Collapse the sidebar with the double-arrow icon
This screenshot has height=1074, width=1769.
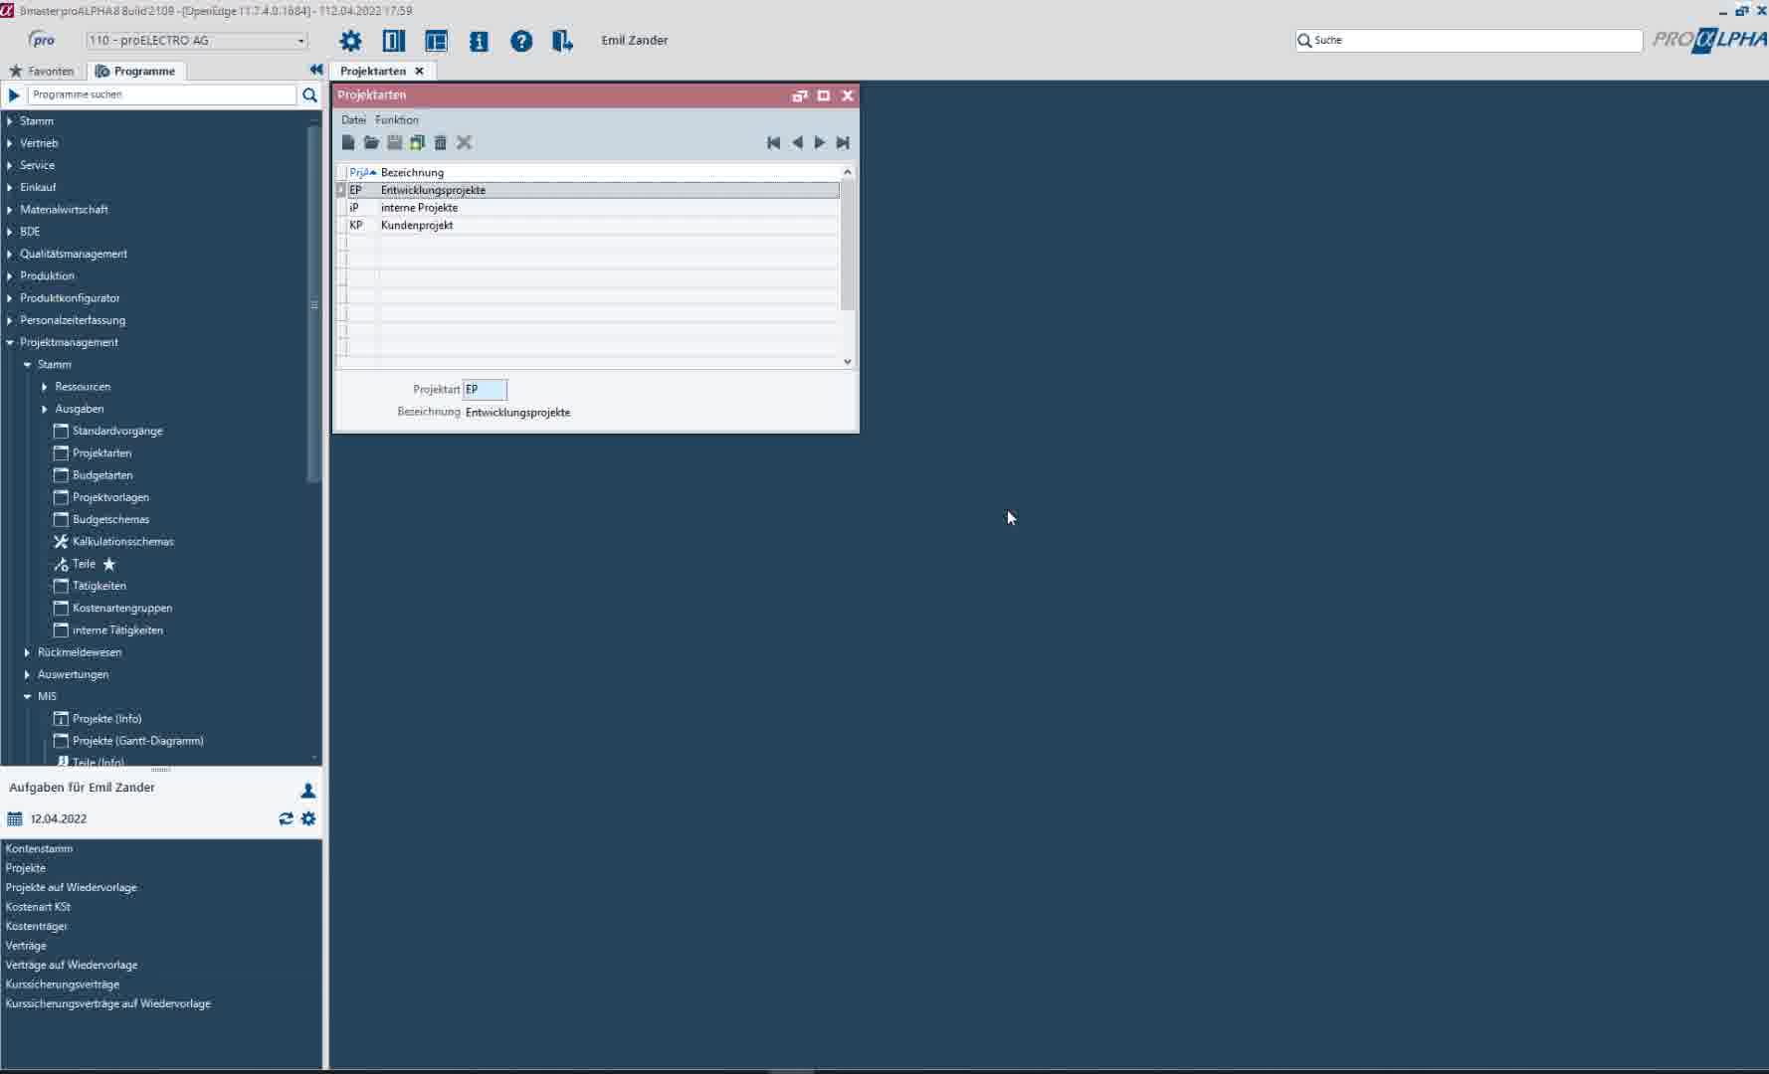[315, 70]
